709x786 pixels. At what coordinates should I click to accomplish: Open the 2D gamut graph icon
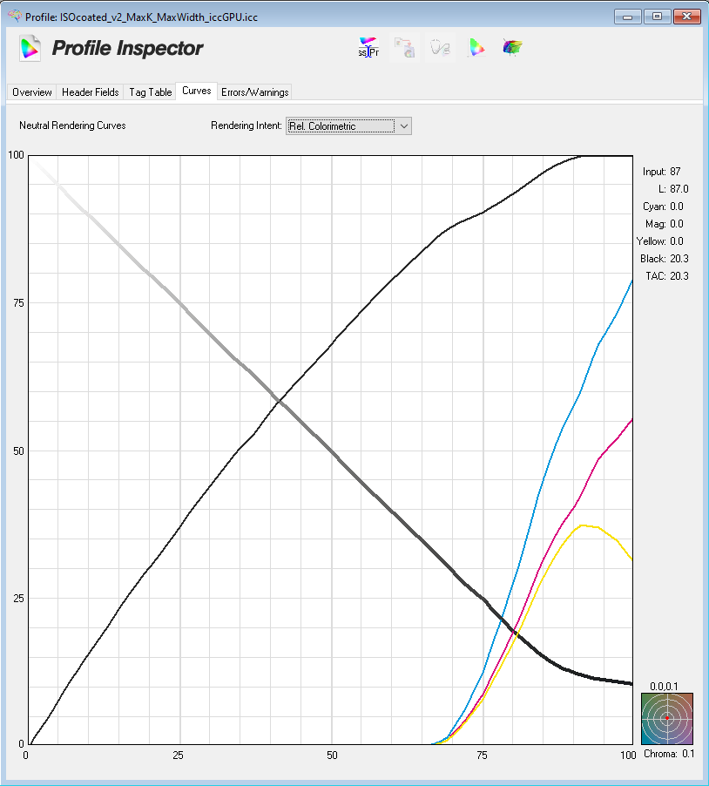point(476,48)
